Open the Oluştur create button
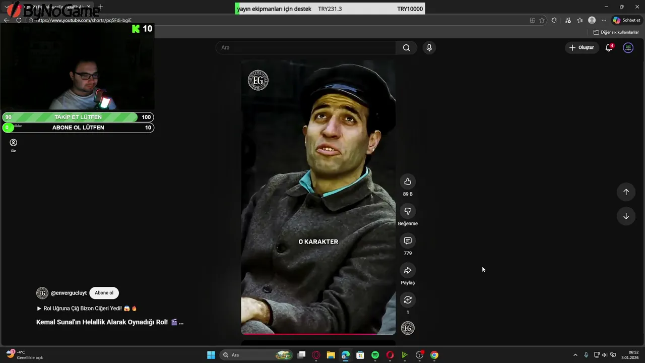The height and width of the screenshot is (363, 645). 582,47
